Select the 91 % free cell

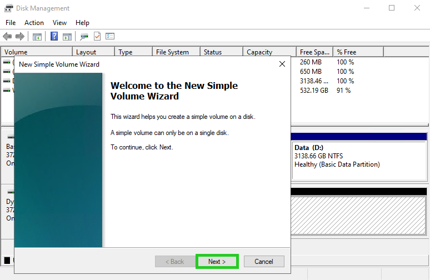click(x=344, y=90)
